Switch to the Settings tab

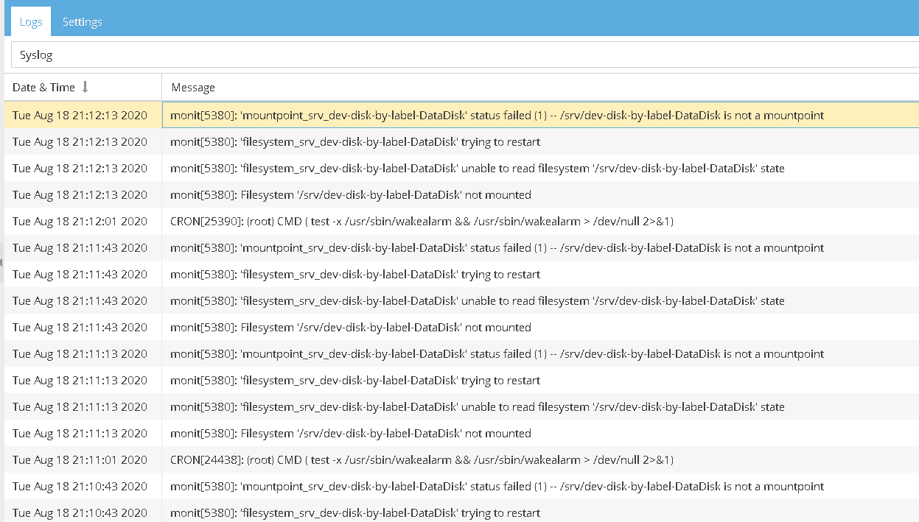(x=82, y=22)
